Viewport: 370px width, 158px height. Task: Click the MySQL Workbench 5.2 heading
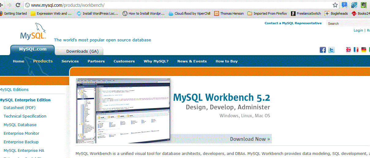click(222, 97)
